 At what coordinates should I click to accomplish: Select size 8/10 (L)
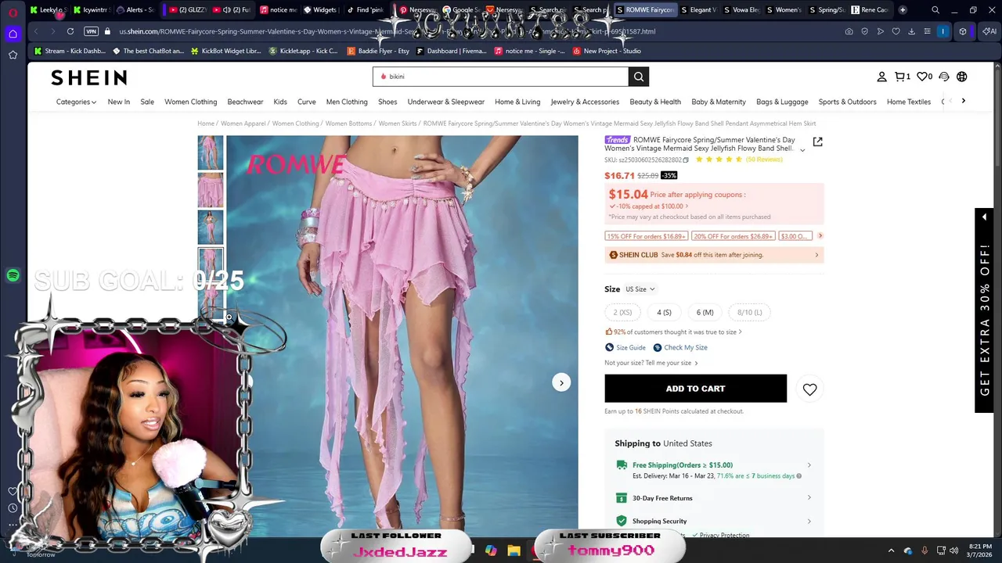pos(749,313)
